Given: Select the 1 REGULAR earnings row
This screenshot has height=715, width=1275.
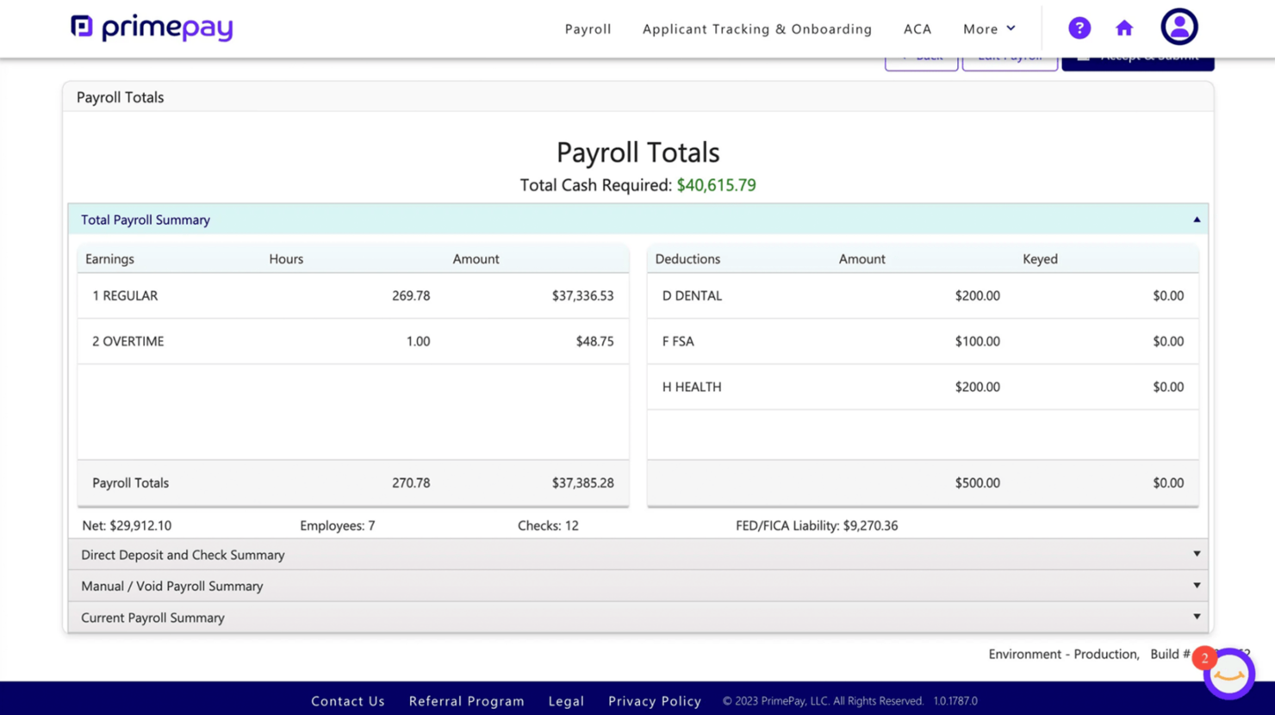Looking at the screenshot, I should click(x=353, y=295).
